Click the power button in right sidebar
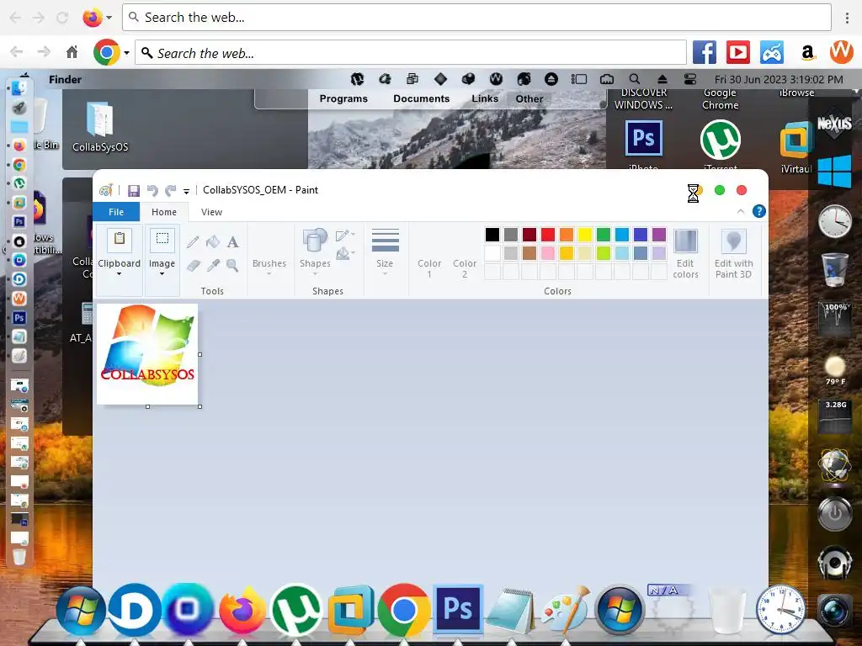862x646 pixels. [834, 514]
